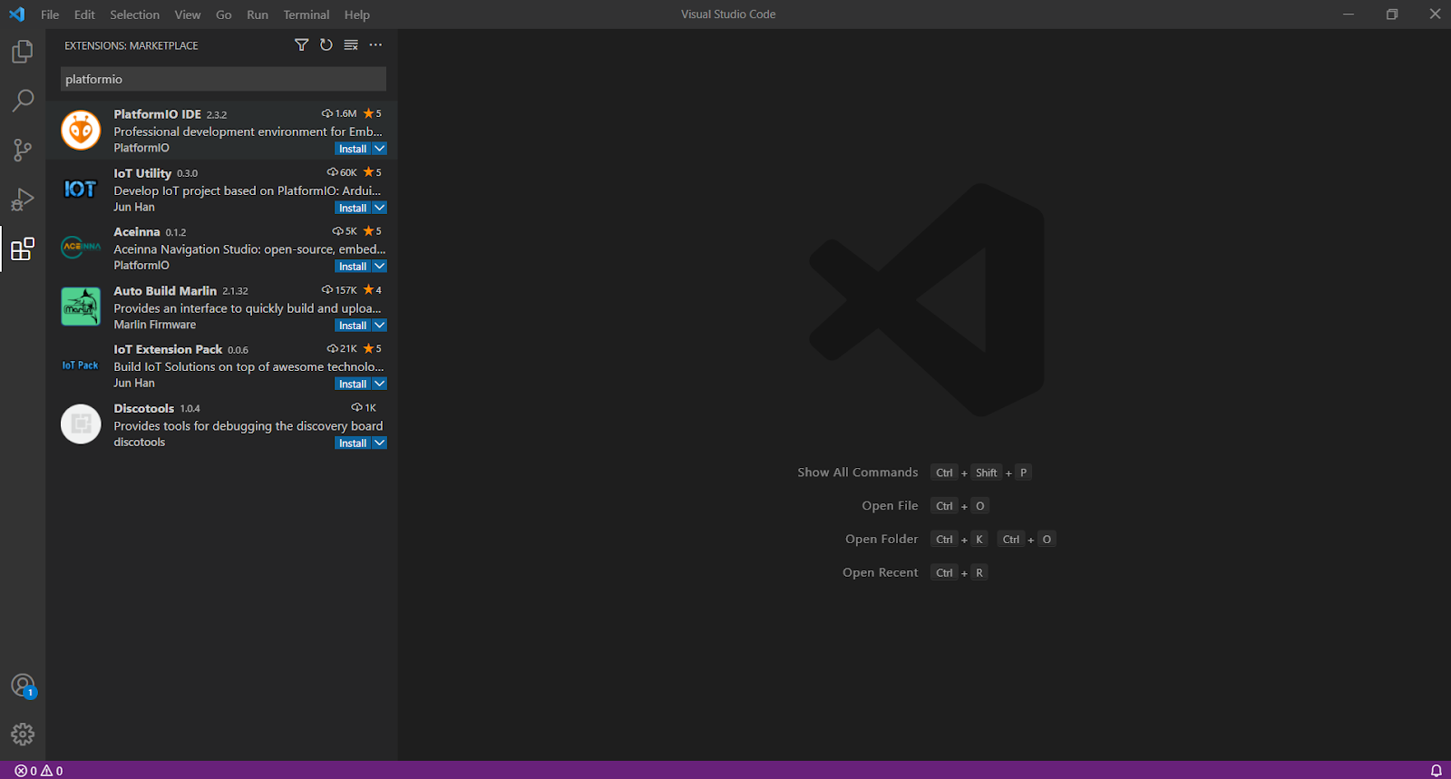1451x779 pixels.
Task: Expand install options for Aceinna
Action: pyautogui.click(x=380, y=267)
